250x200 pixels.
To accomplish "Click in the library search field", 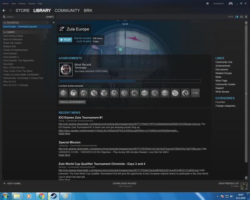I will click(x=26, y=17).
